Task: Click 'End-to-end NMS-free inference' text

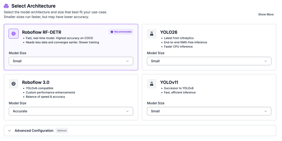Action: click(x=186, y=42)
